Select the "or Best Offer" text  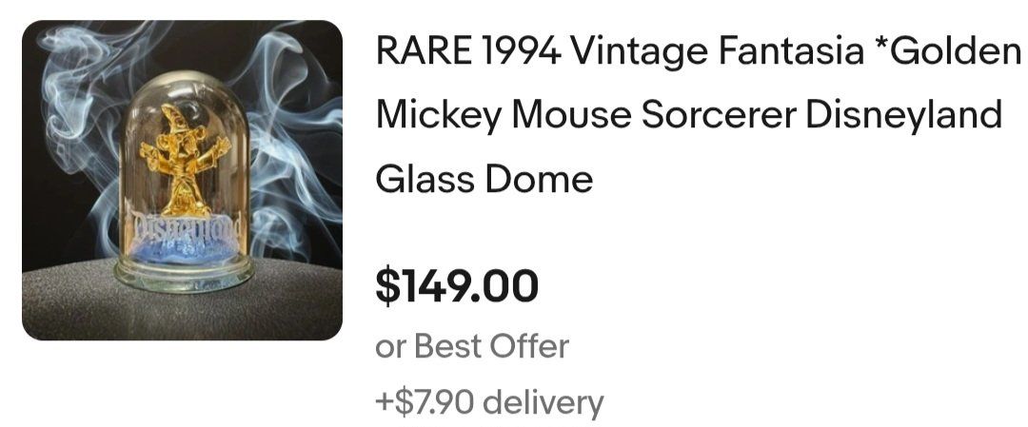click(472, 346)
